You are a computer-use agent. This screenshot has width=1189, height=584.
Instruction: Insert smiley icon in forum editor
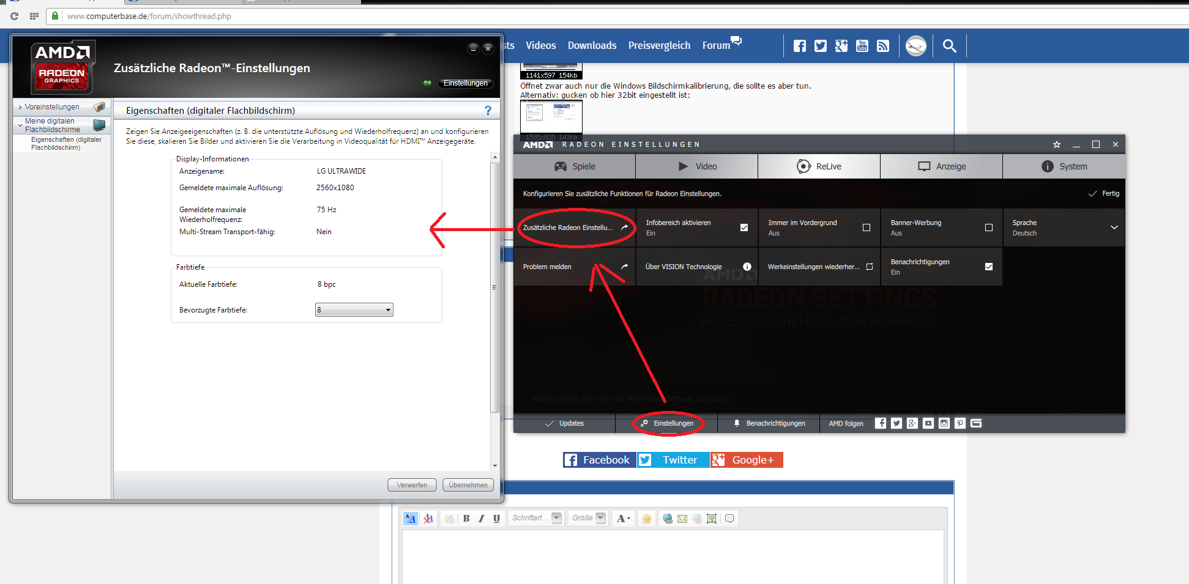(x=646, y=519)
